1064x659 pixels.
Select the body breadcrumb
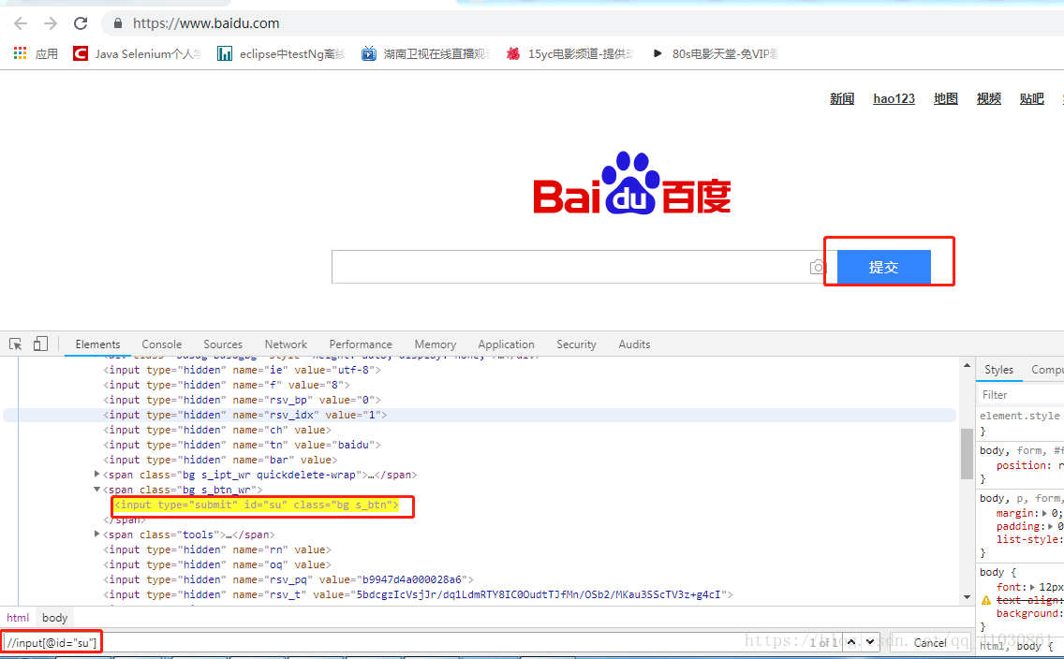click(55, 618)
